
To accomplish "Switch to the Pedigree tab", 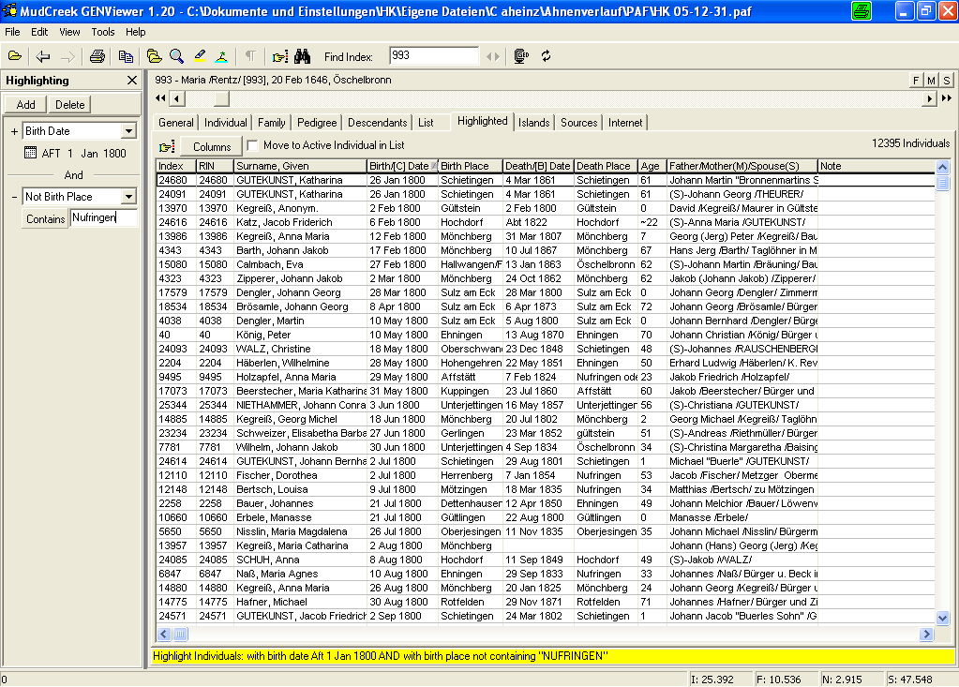I will [317, 122].
